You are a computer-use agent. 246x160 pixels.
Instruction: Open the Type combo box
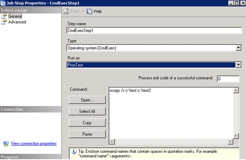154,48
